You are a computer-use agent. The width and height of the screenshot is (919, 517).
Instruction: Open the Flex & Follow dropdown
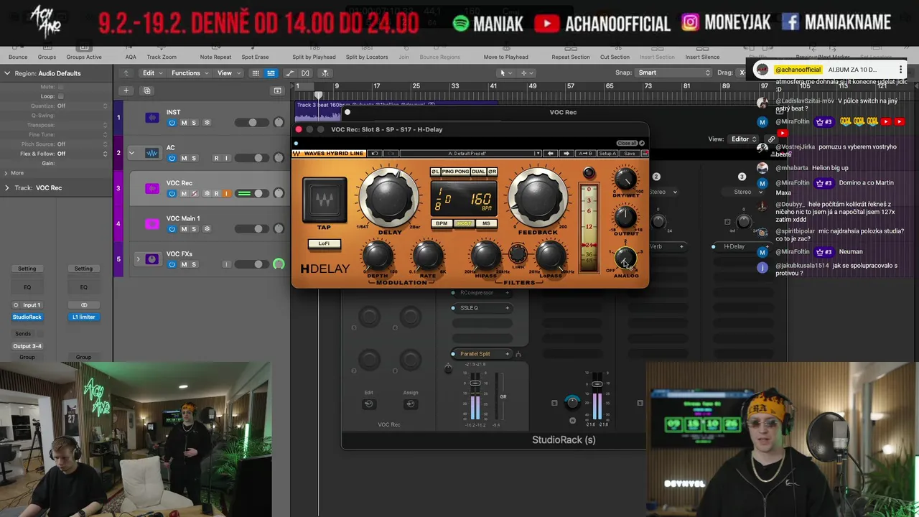(x=82, y=154)
